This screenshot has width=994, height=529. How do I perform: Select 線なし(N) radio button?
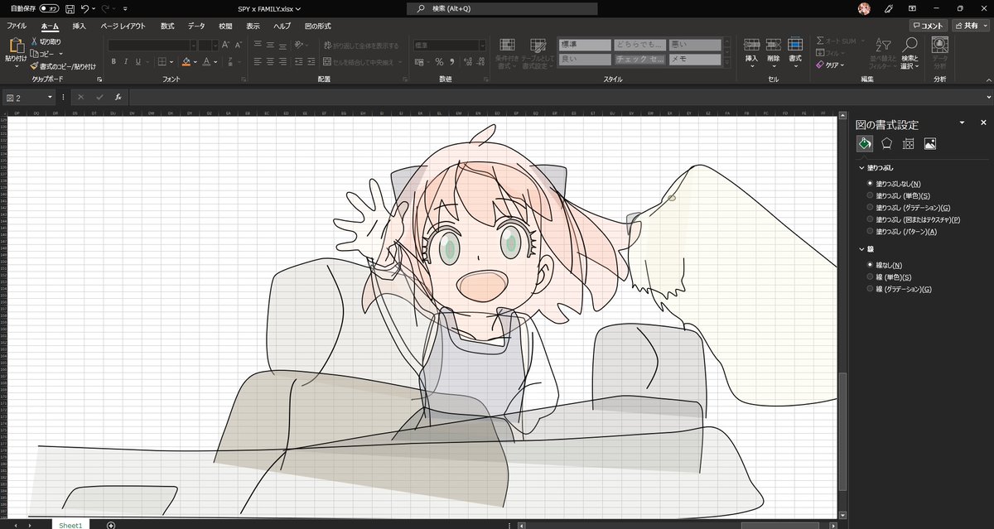(x=869, y=265)
